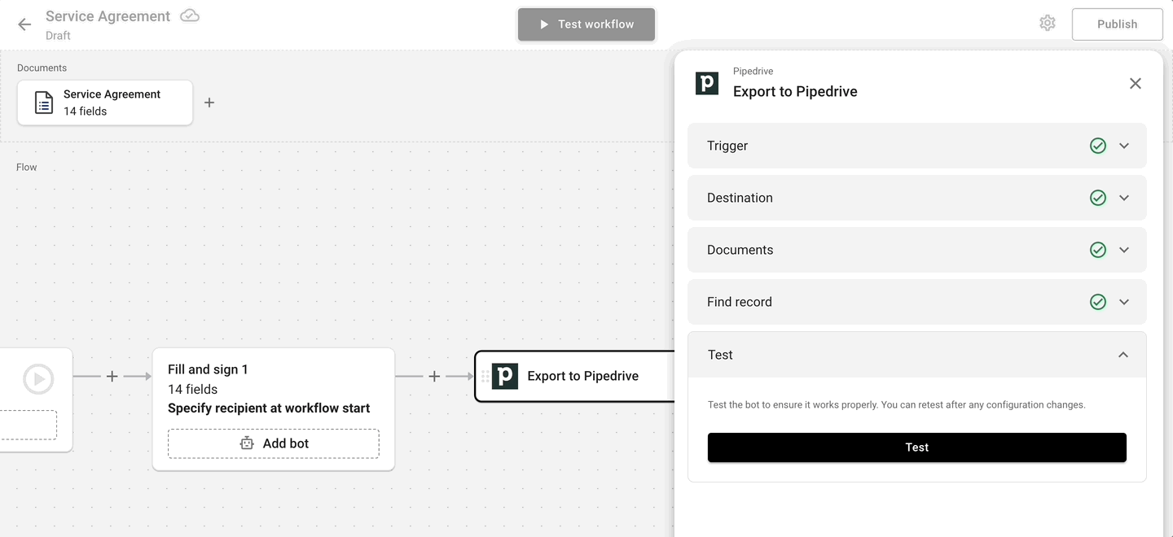
Task: Grab the drag handle on Export to Pipedrive
Action: (485, 376)
